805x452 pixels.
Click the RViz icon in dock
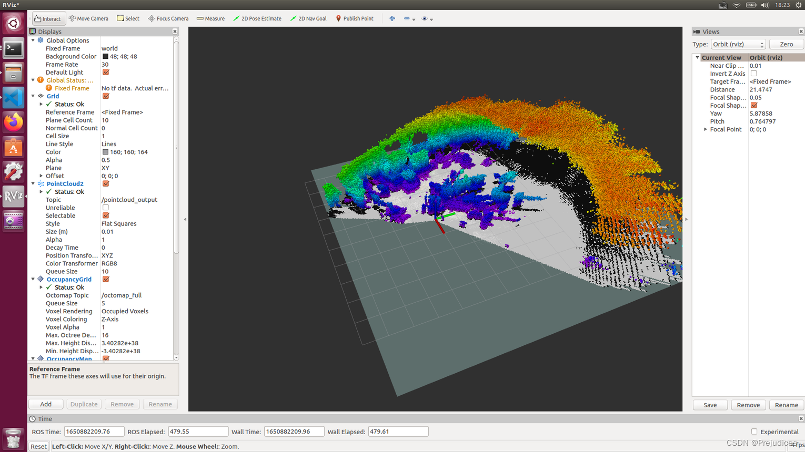[14, 197]
